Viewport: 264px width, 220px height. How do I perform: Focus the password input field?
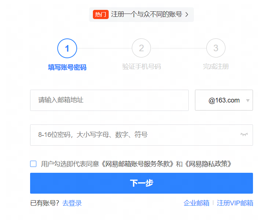141,135
